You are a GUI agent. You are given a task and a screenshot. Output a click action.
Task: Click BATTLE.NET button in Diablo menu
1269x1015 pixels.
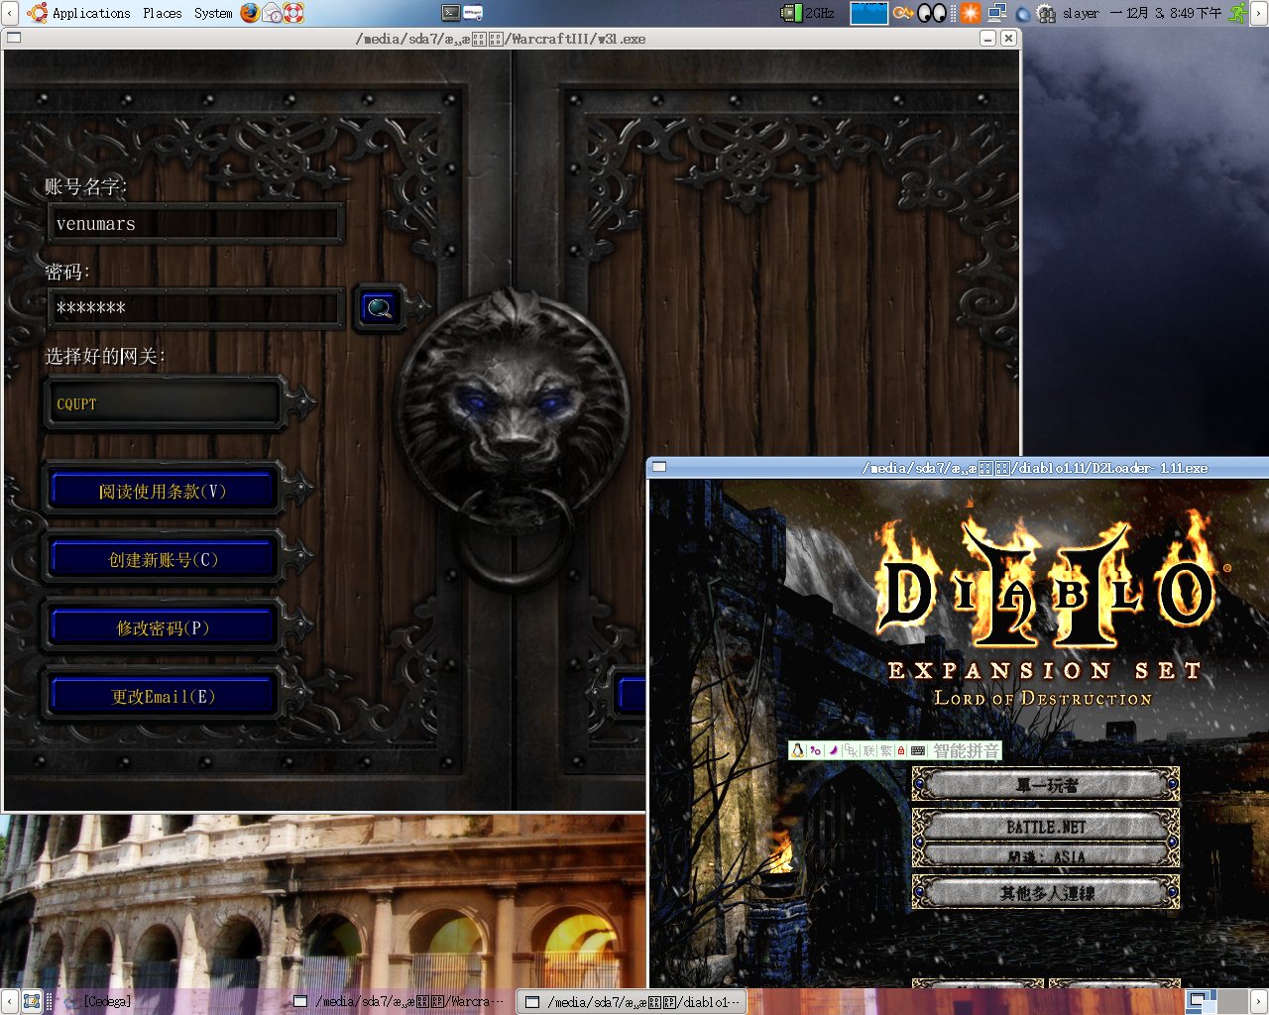[1046, 826]
